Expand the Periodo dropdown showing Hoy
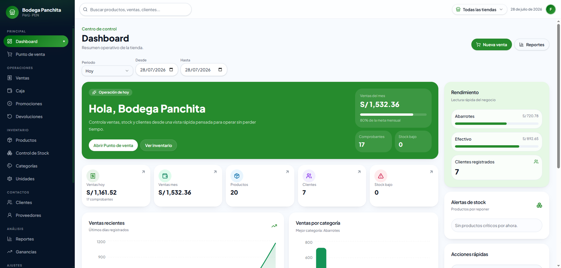The width and height of the screenshot is (561, 268). point(107,71)
